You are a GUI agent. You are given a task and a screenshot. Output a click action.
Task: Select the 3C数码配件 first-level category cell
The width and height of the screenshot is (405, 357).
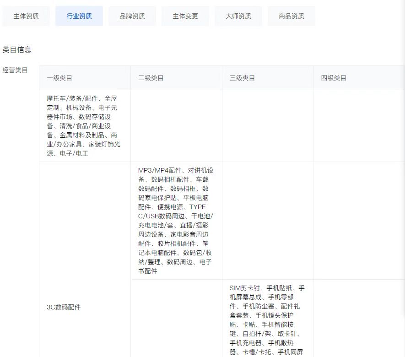click(x=64, y=307)
